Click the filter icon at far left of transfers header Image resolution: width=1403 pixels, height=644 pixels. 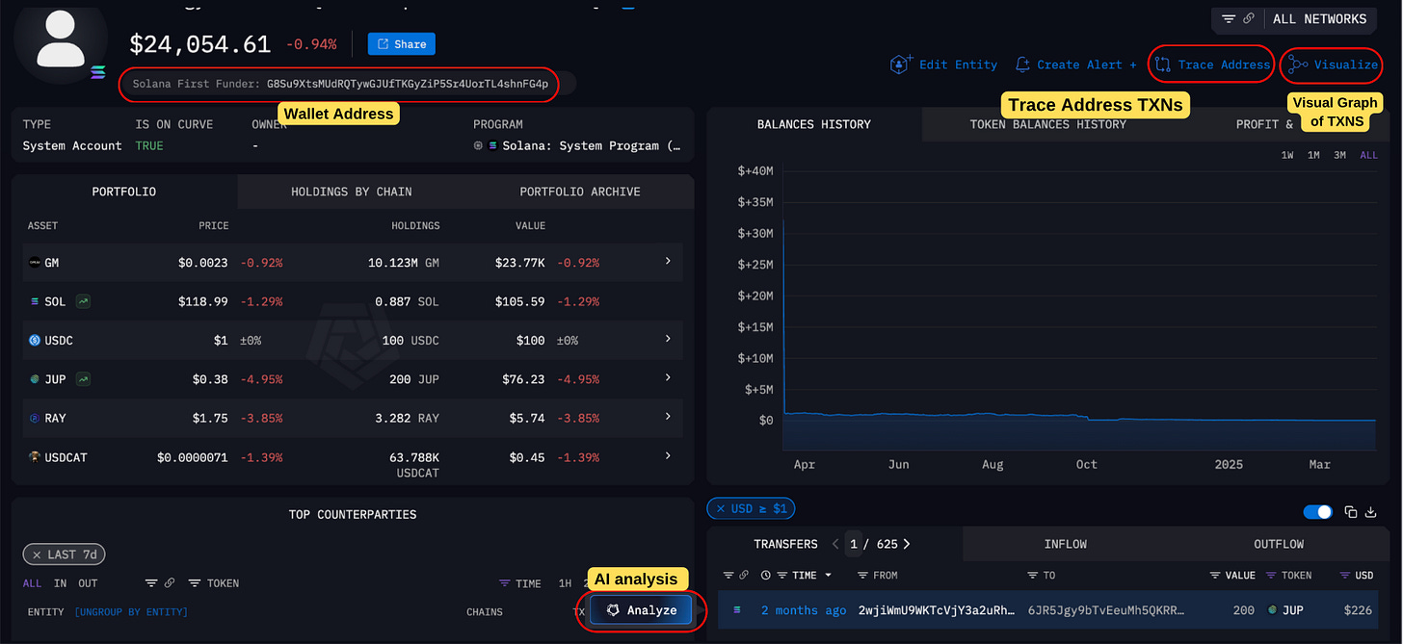point(729,575)
